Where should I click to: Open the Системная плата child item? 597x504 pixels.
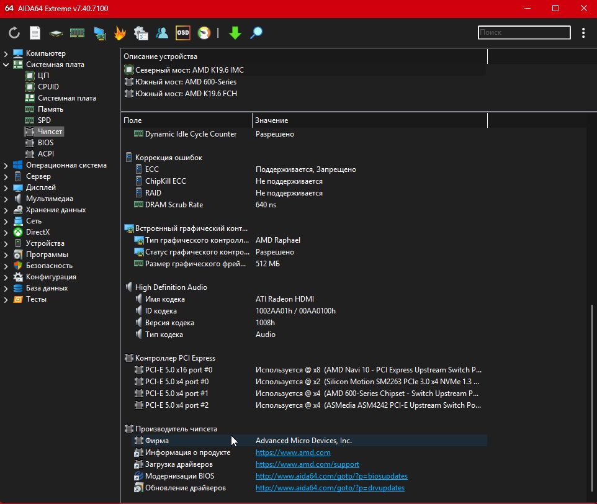point(66,98)
